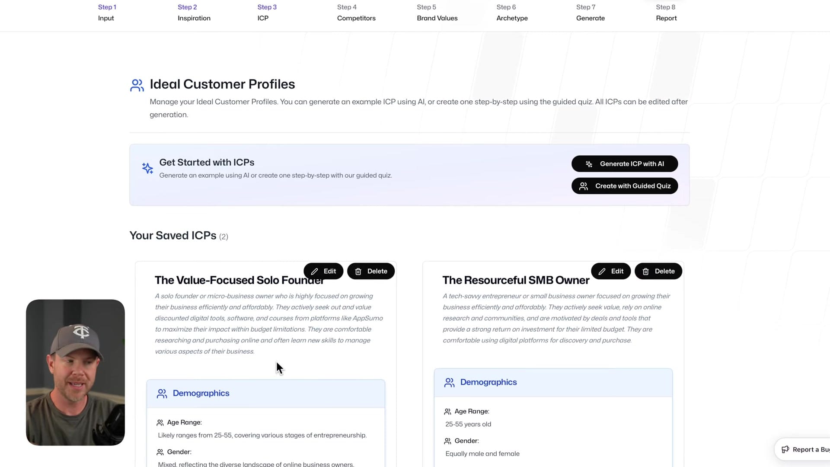Viewport: 830px width, 467px height.
Task: Open Step 7 Generate
Action: click(x=590, y=13)
